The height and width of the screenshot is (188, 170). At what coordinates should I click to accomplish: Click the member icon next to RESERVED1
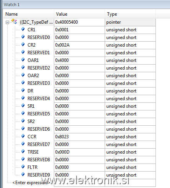coord(23,52)
